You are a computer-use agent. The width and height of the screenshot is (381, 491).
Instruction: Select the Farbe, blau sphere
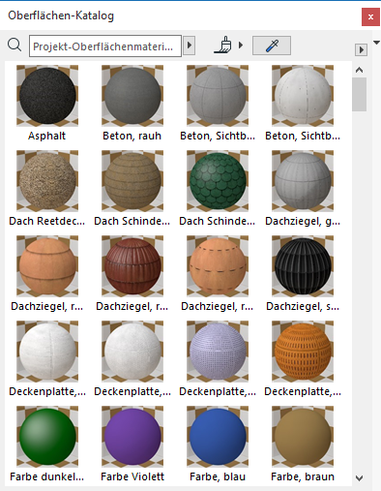pos(218,437)
